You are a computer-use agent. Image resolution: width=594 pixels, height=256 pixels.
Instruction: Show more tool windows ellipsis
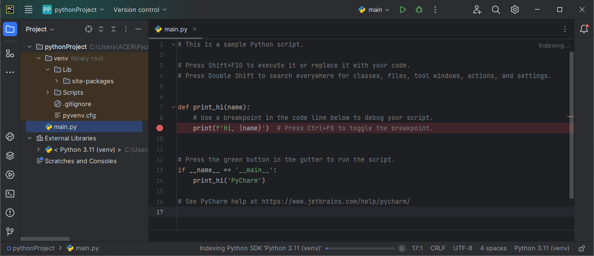coord(10,72)
